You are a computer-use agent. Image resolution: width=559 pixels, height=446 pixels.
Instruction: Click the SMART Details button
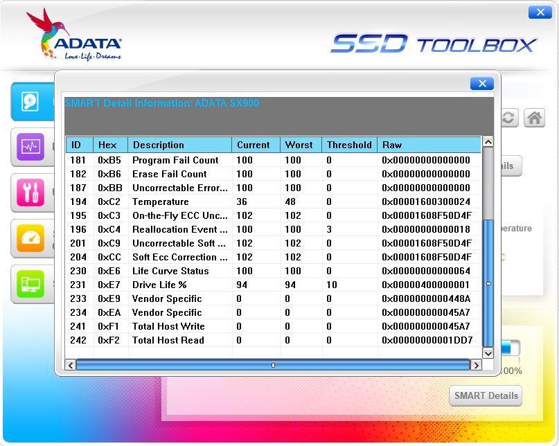(485, 396)
